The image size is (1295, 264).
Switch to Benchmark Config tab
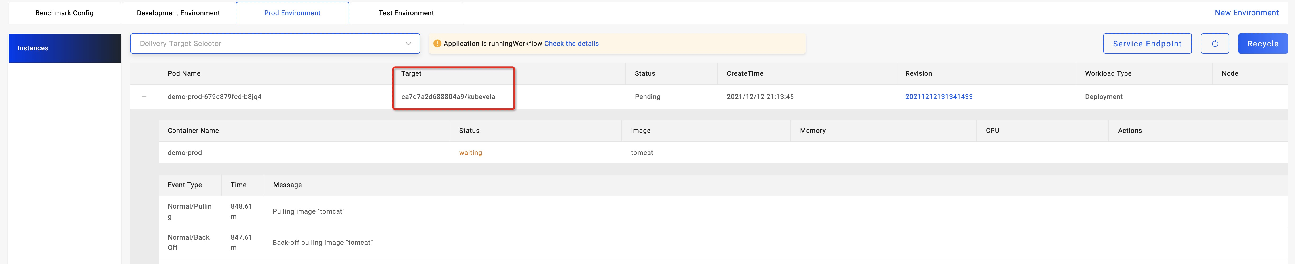point(64,13)
